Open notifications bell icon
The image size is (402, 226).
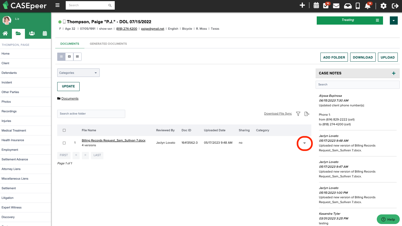(368, 6)
